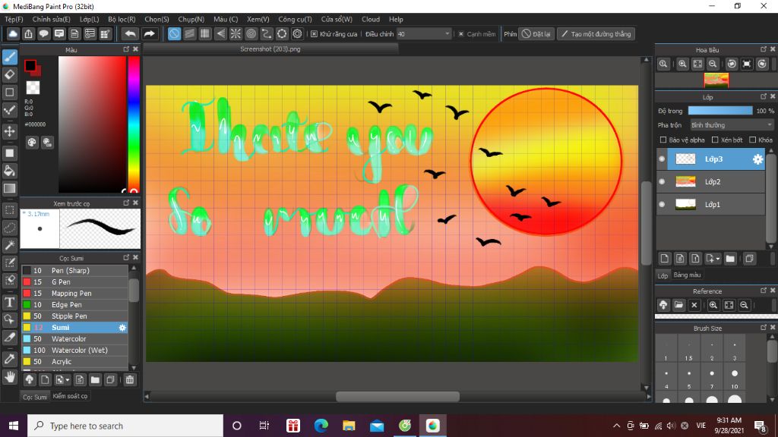Select the Edge Pen brush
Viewport: 778px width, 437px height.
coord(74,305)
